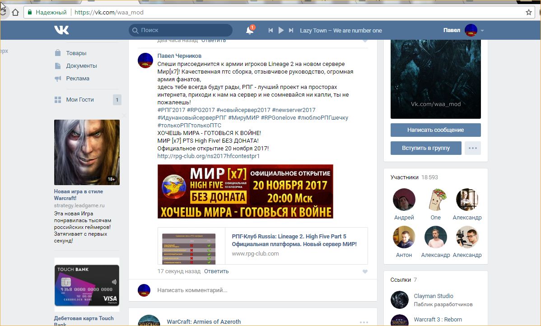Open the post options three-dots menu

(364, 322)
